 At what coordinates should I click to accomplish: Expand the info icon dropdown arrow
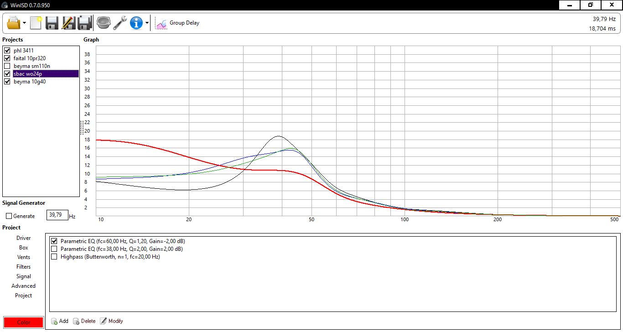[147, 23]
